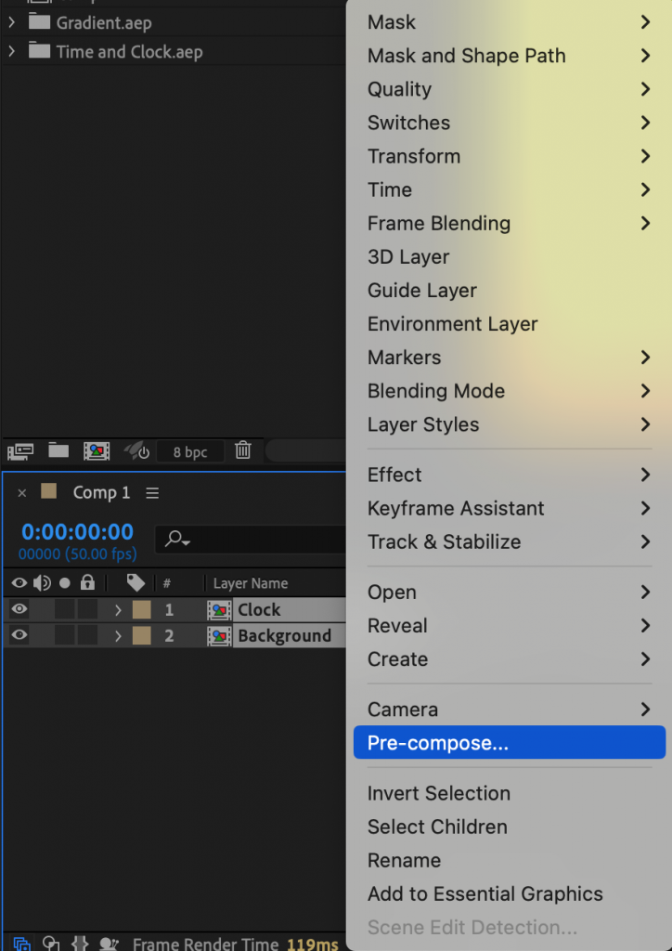Image resolution: width=672 pixels, height=951 pixels.
Task: Create a new folder in the Project panel
Action: 58,450
